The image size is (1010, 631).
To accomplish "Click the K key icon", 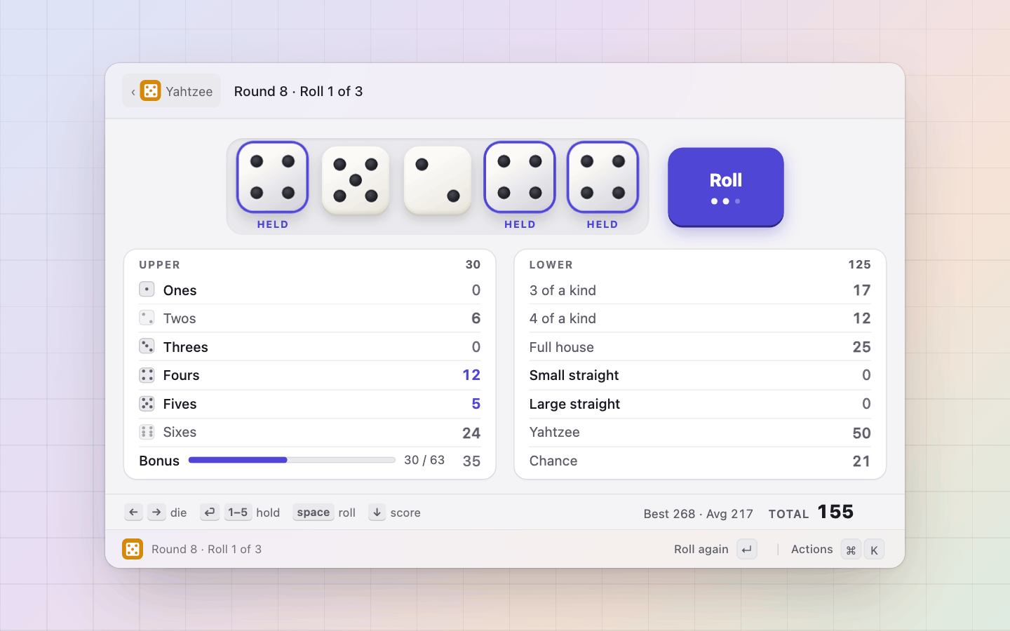I will coord(874,550).
